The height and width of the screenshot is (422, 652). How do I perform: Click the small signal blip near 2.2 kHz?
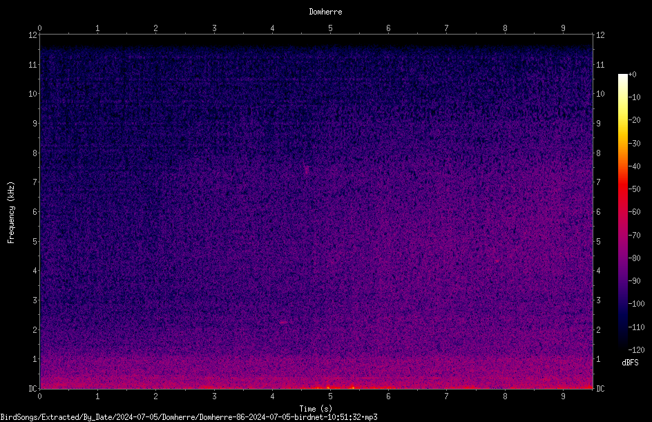(x=284, y=323)
